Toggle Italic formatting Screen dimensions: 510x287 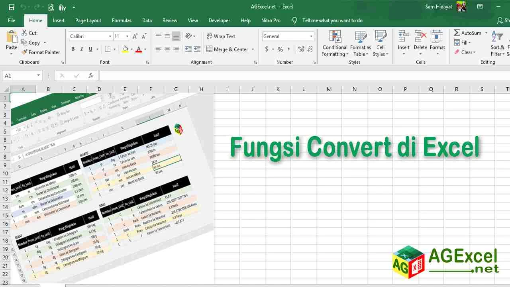[x=82, y=49]
